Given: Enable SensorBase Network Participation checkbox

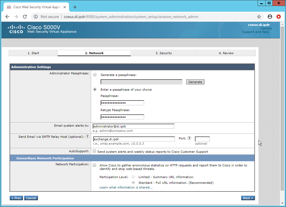Looking at the screenshot, I should 94,165.
